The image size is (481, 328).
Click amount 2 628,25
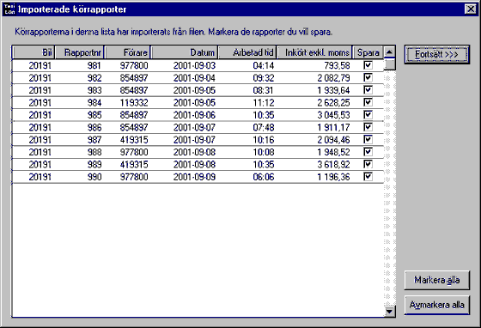tap(333, 103)
